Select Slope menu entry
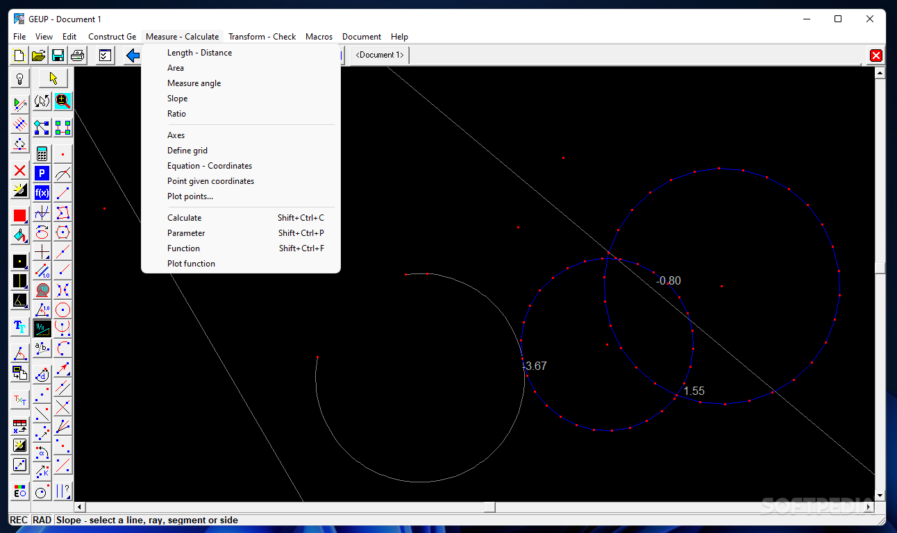The image size is (897, 533). [177, 99]
